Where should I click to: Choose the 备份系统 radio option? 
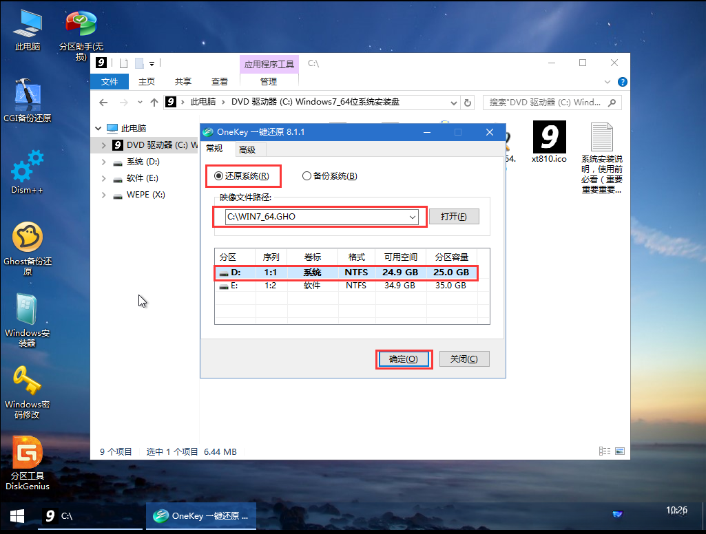306,175
